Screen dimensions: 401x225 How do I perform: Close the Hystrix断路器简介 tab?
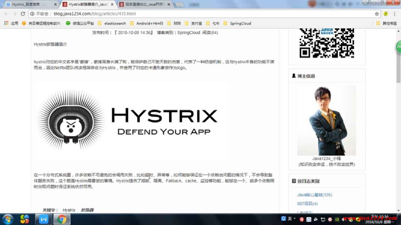coord(112,4)
